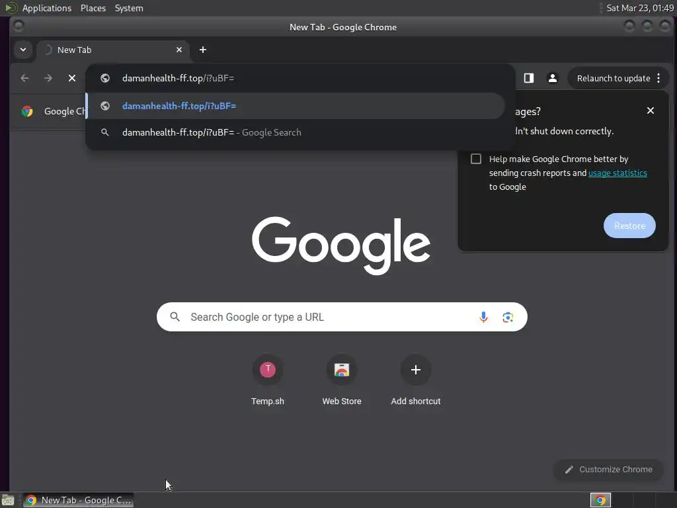Select the highlighted damanhealth-ff.top URL suggestion
Viewport: 677px width, 508px height.
click(x=296, y=106)
